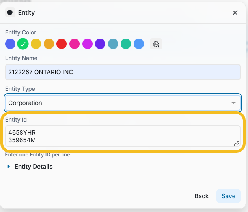248x212 pixels.
Task: Save the entity changes
Action: coord(228,196)
